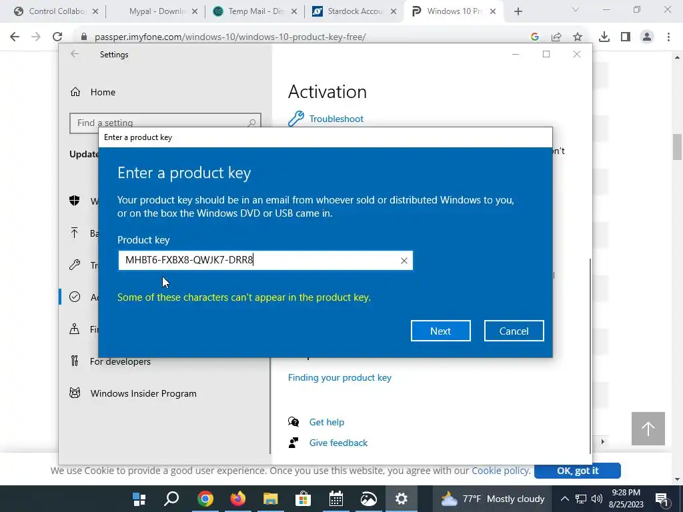Close the Temp Mail browser tab

point(294,11)
